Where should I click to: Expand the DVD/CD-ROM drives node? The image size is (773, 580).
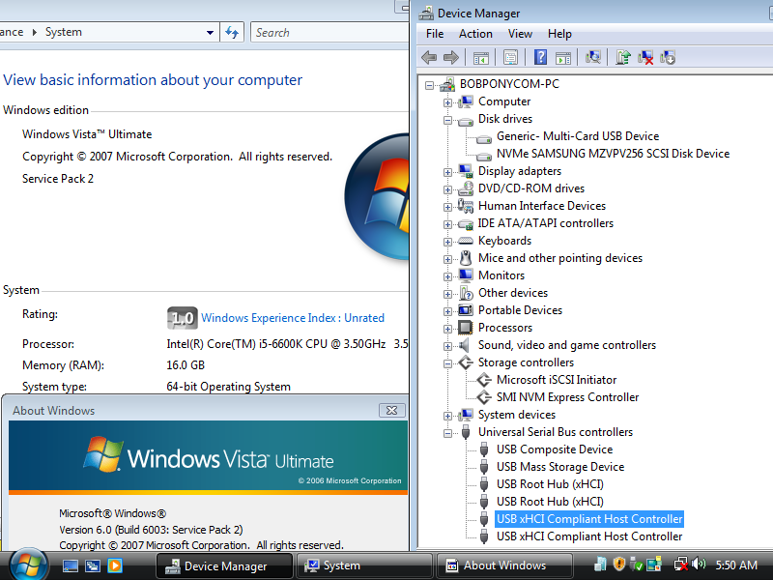tap(447, 189)
